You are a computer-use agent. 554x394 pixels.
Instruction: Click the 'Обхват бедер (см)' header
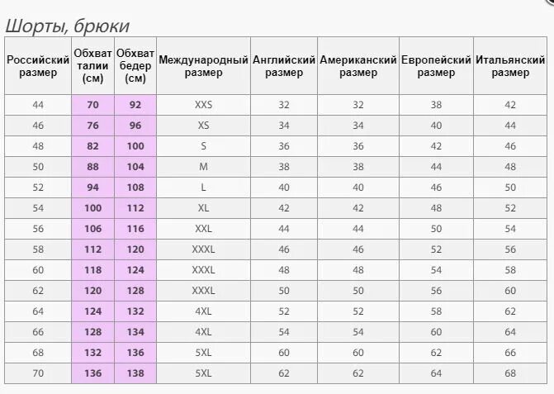(x=135, y=66)
